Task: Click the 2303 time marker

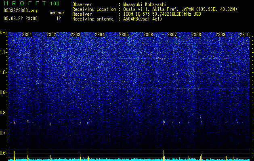Action: coord(76,35)
